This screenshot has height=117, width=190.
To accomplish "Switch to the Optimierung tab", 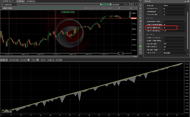I will [31, 1].
